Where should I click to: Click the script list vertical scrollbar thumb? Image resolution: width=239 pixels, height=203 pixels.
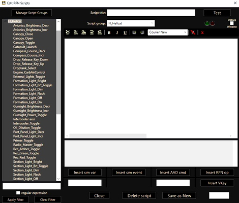[58, 73]
